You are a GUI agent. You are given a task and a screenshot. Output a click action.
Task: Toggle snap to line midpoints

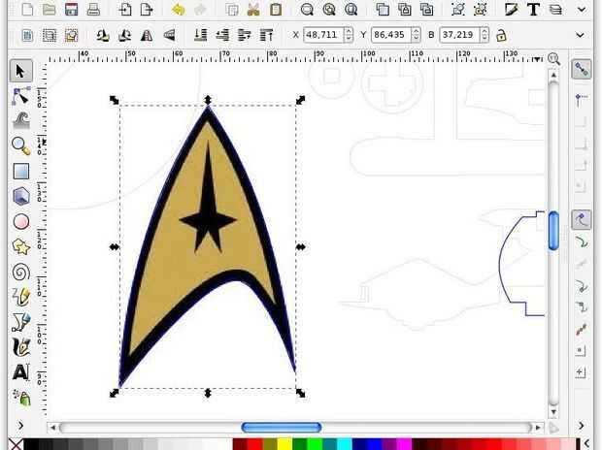pyautogui.click(x=582, y=329)
